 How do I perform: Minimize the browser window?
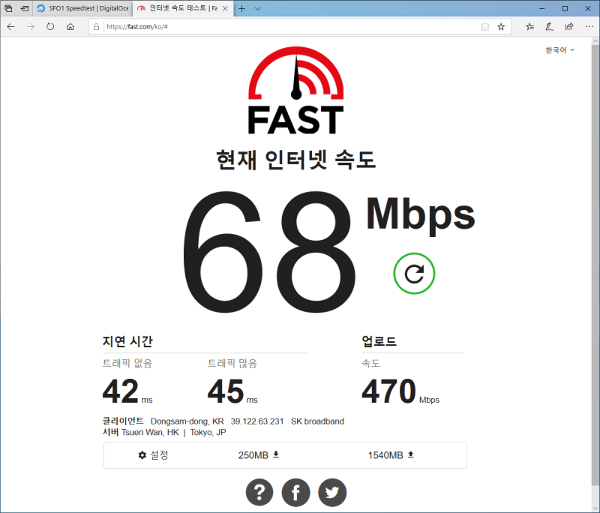click(542, 8)
